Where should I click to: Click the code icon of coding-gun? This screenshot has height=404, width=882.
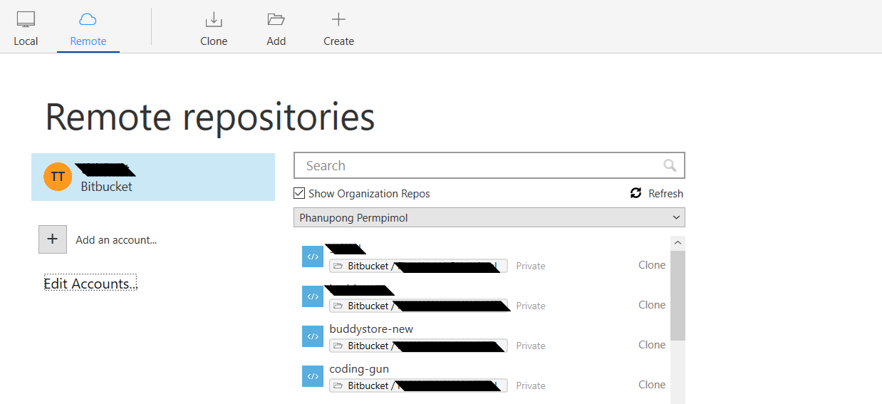click(x=312, y=376)
